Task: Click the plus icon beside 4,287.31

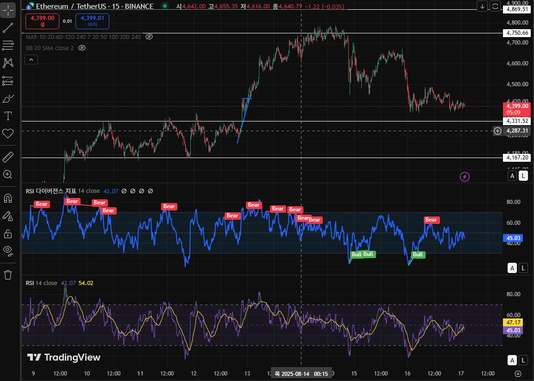Action: 497,131
